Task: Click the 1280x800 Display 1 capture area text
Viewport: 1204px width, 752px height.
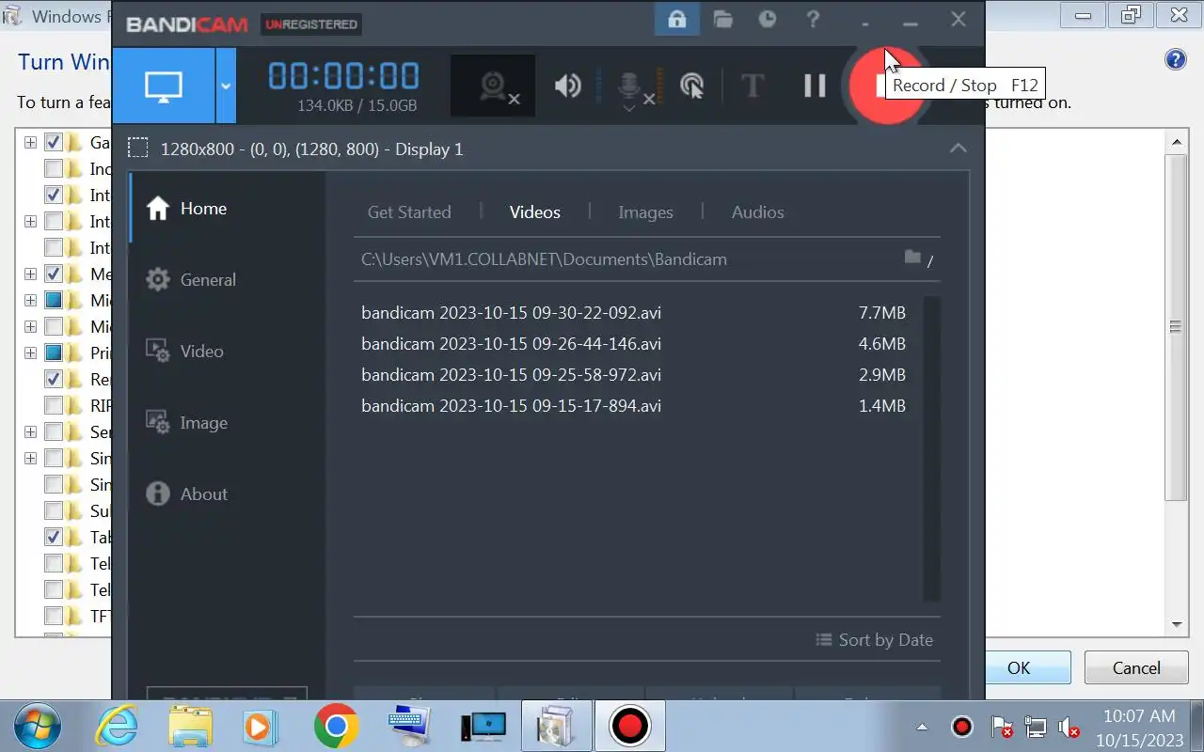Action: [311, 149]
